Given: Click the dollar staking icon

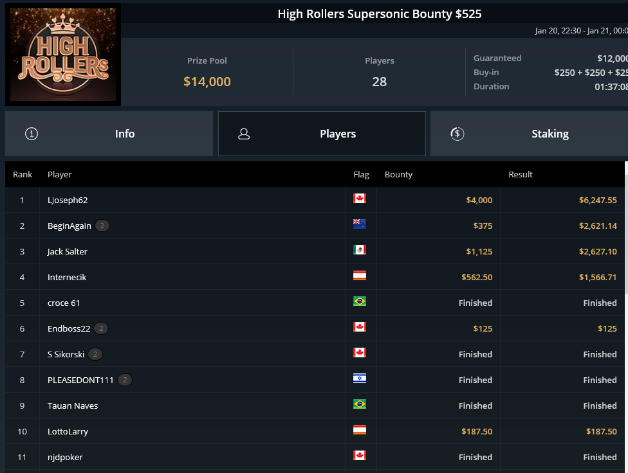Looking at the screenshot, I should click(457, 134).
